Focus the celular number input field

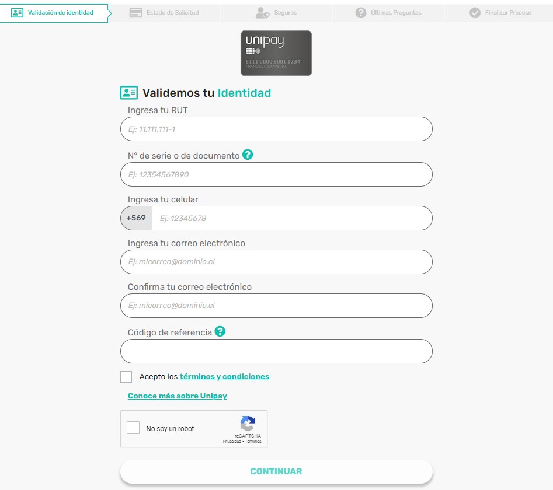tap(292, 218)
